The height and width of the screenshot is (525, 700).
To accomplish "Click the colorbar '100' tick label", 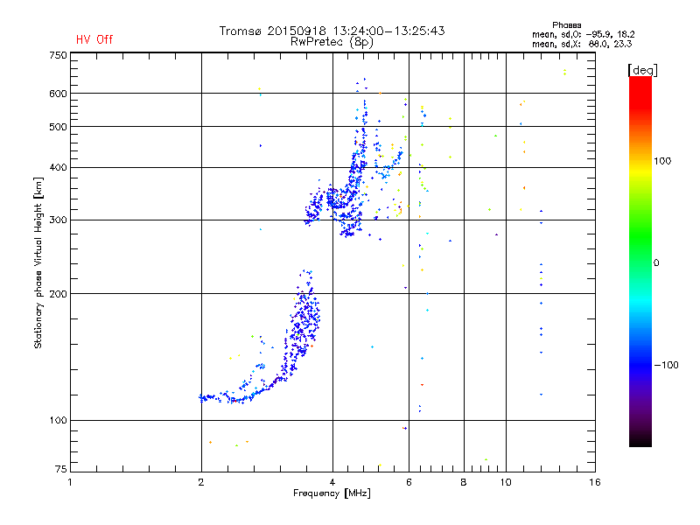I will tap(662, 161).
